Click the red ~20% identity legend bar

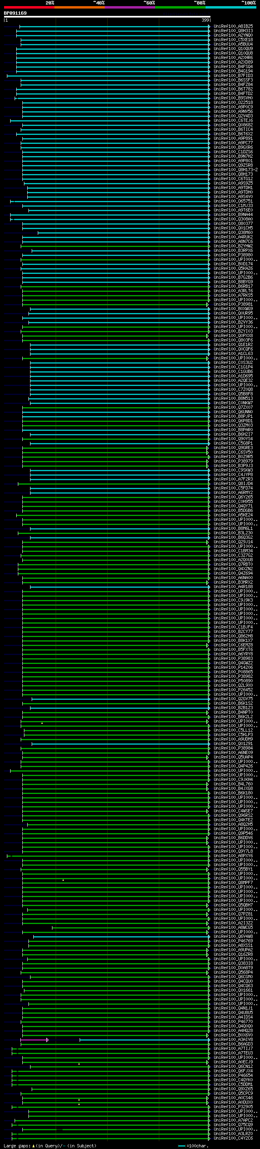(x=29, y=8)
